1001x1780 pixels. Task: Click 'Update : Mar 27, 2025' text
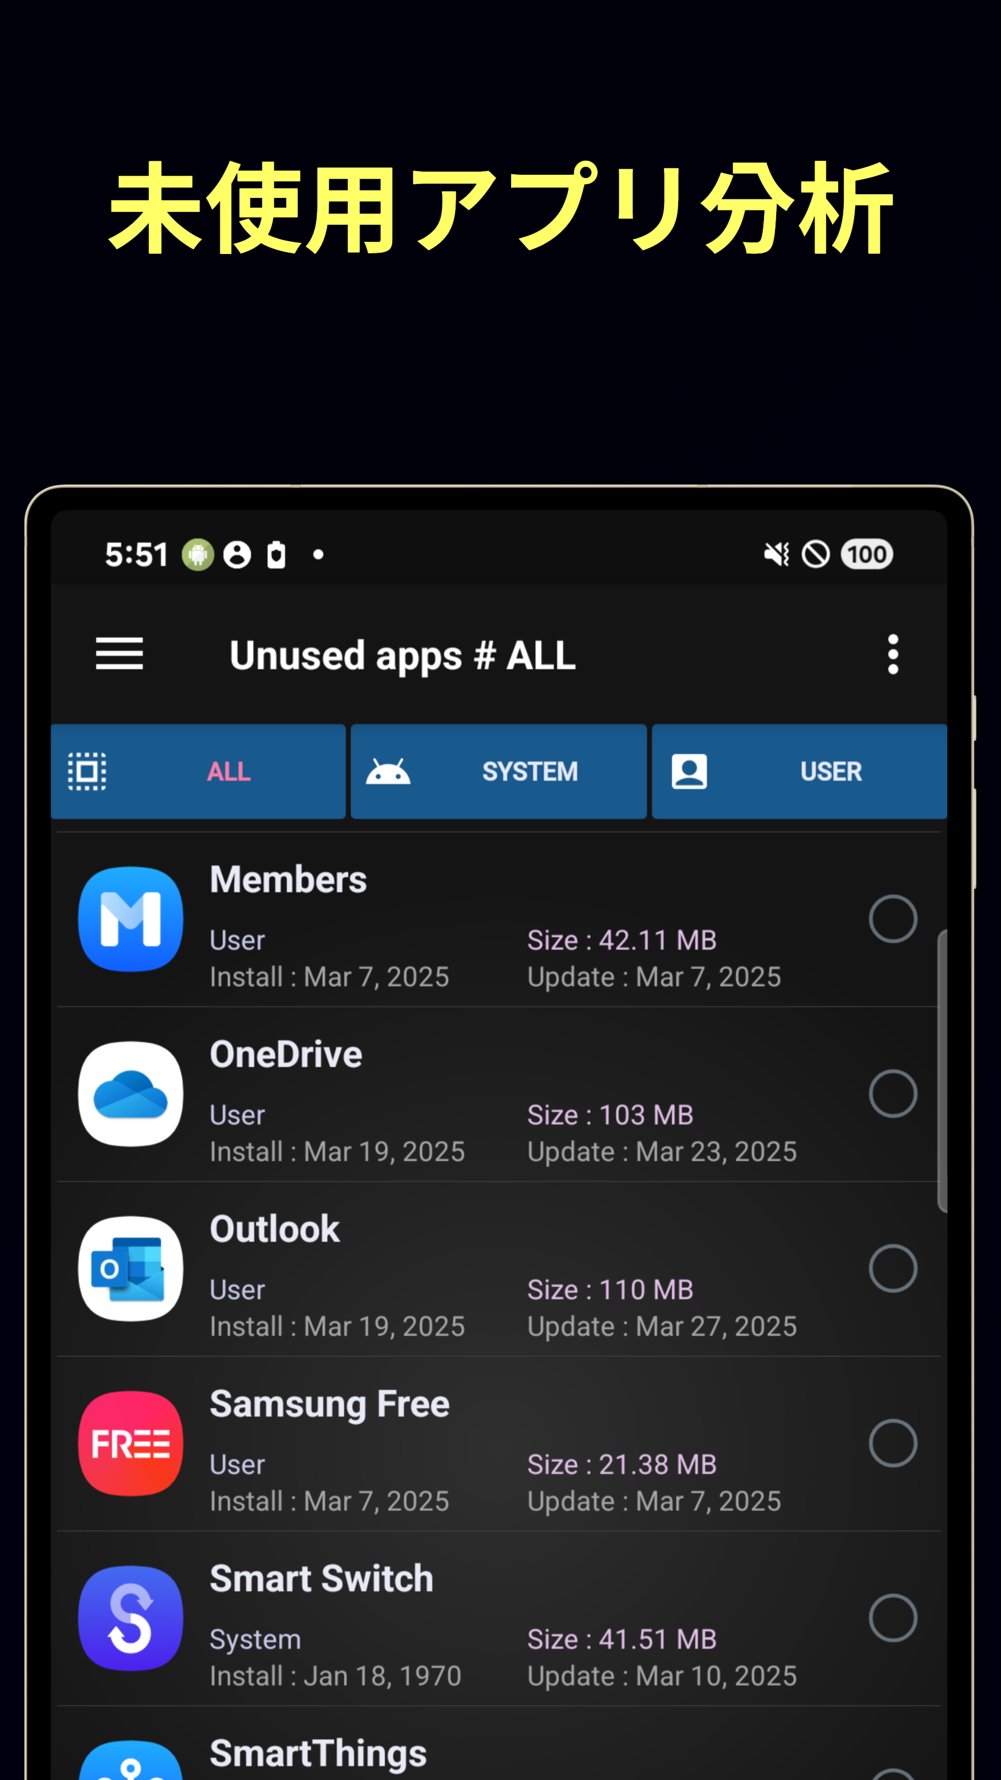[x=662, y=1327]
